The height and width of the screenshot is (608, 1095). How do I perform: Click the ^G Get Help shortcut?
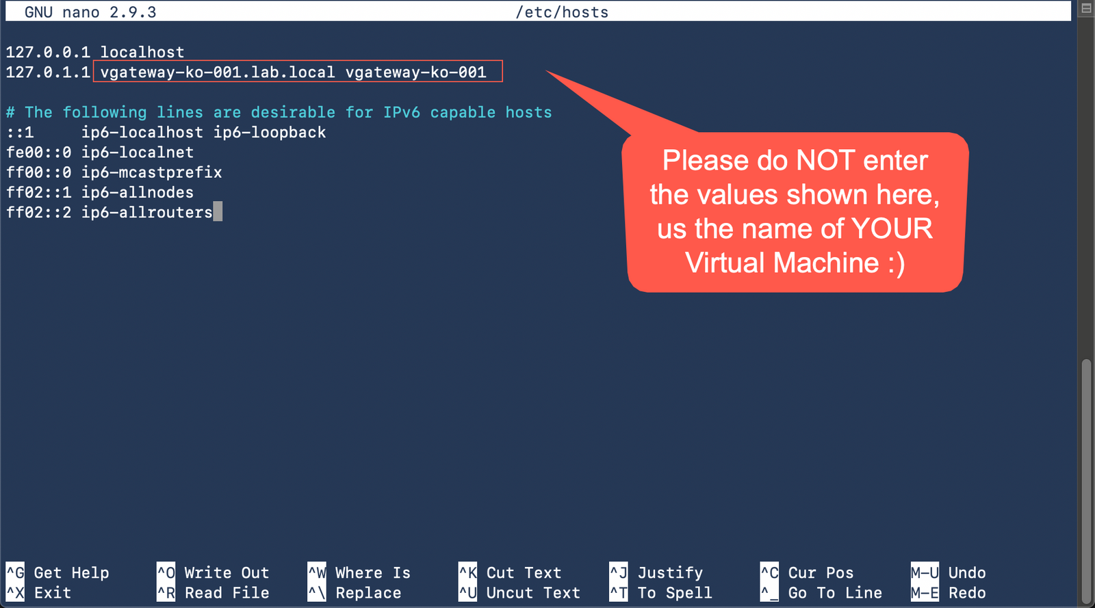click(x=58, y=572)
